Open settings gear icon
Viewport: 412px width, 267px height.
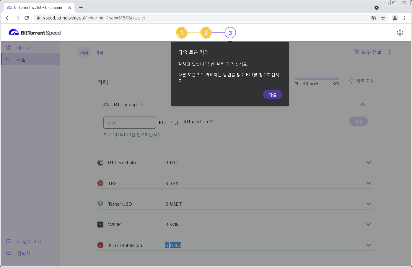tap(400, 32)
